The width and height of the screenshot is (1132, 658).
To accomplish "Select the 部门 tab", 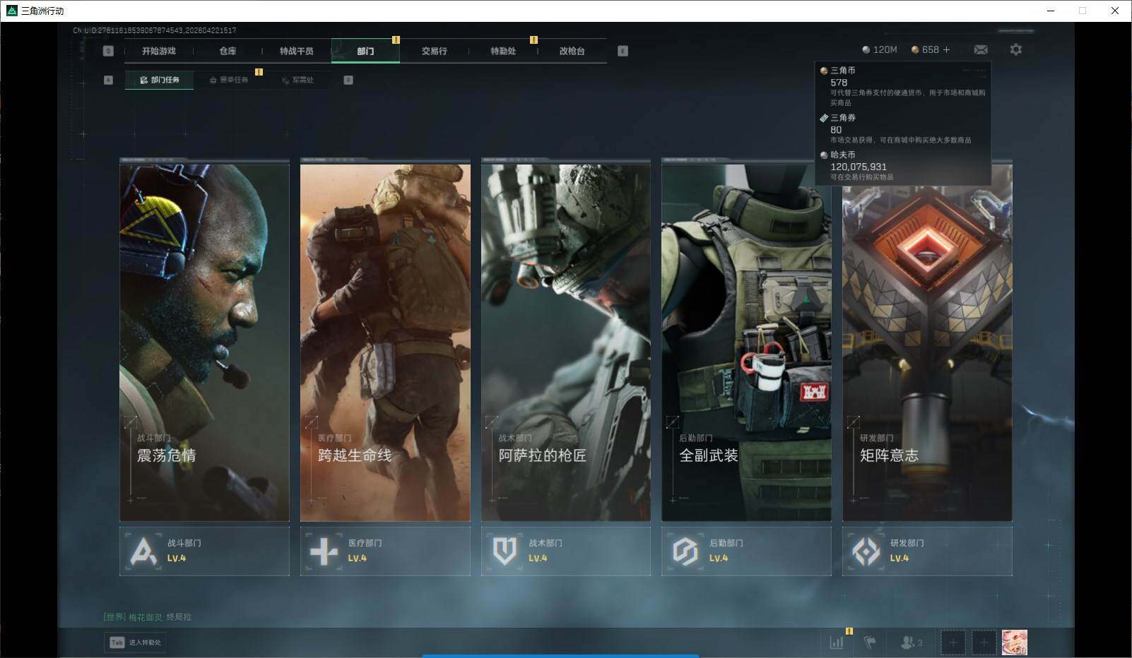I will (365, 51).
